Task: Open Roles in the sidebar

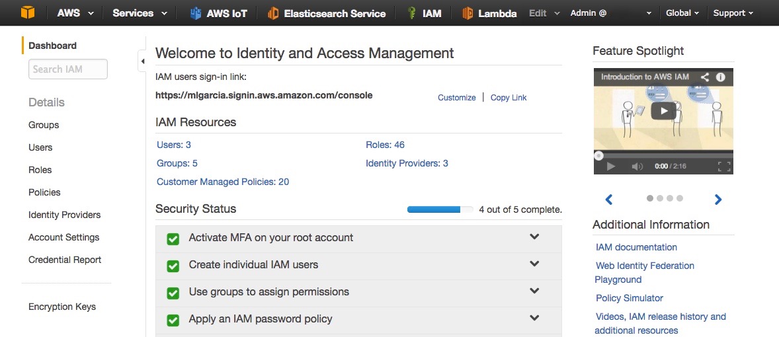Action: pyautogui.click(x=40, y=170)
